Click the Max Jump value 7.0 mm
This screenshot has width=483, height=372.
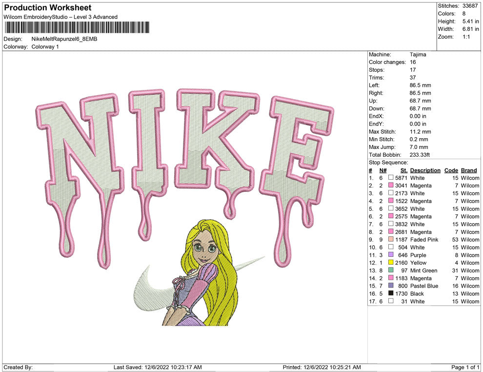click(x=419, y=147)
